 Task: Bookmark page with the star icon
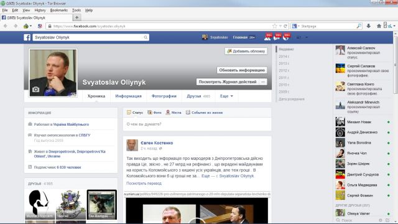275,26
